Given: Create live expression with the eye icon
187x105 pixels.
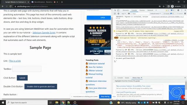Looking at the screenshot, I should click(129, 14).
